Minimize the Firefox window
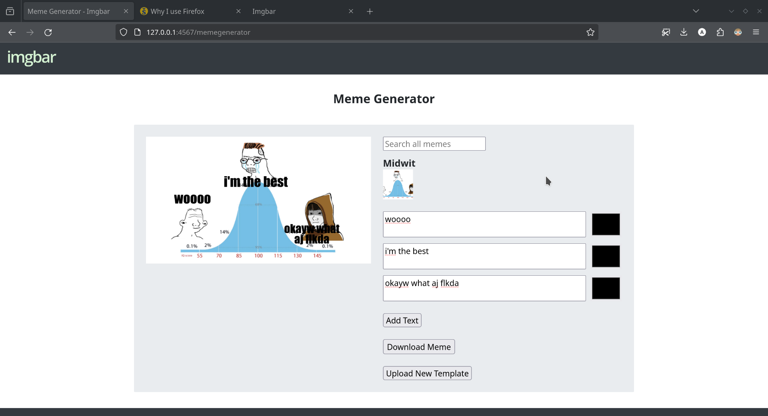The height and width of the screenshot is (416, 768). point(731,11)
